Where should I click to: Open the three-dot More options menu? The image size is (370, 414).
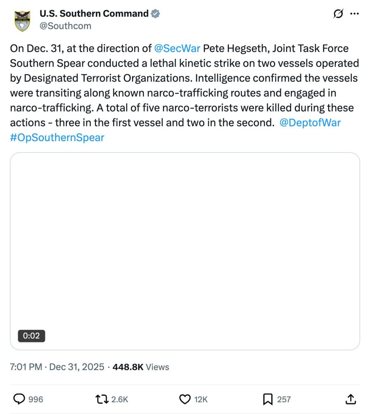point(354,14)
